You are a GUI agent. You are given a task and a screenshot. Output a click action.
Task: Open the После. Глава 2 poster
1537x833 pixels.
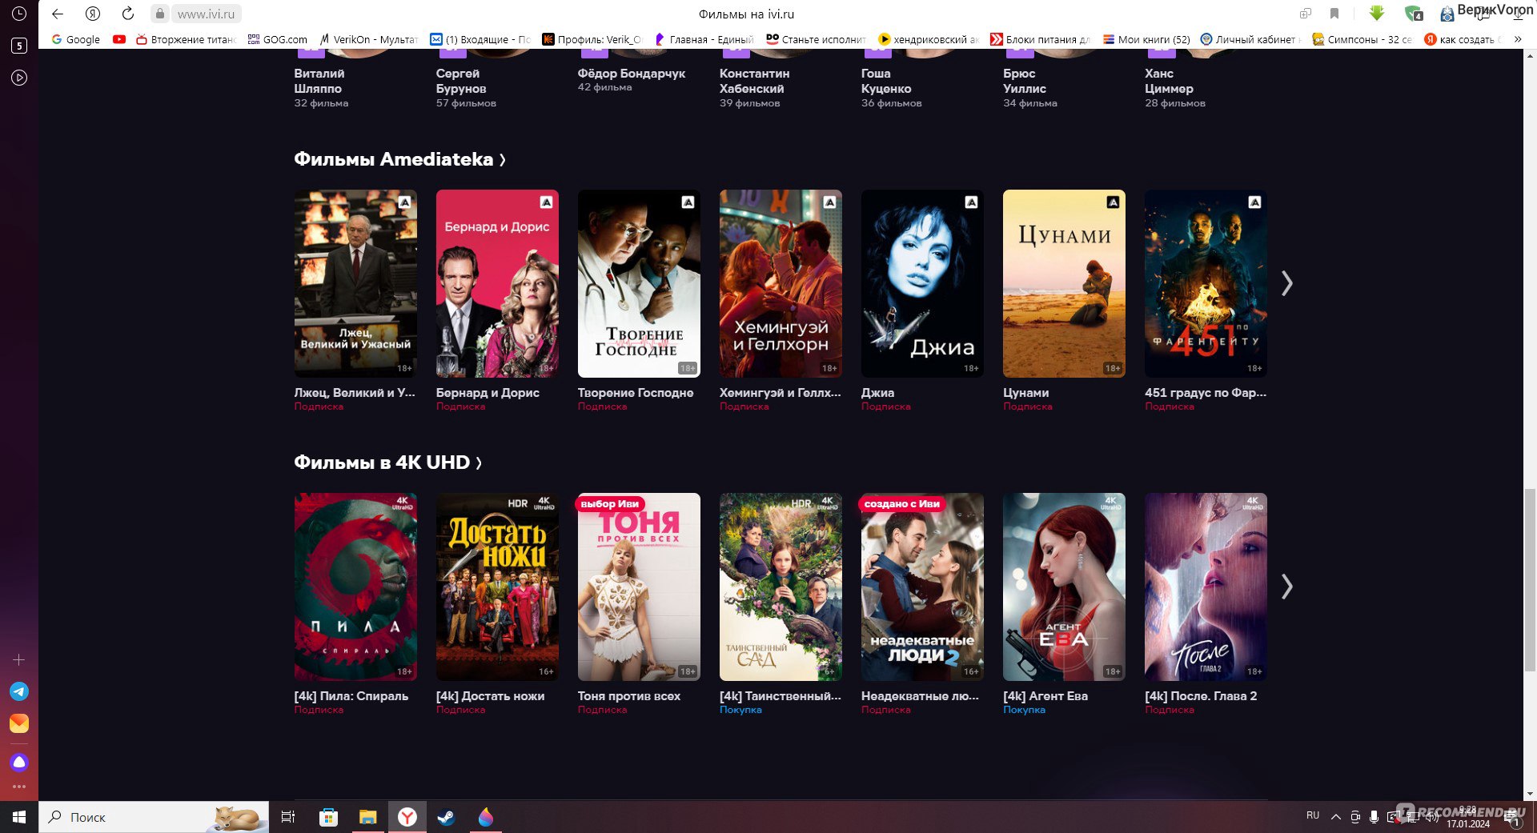1206,587
